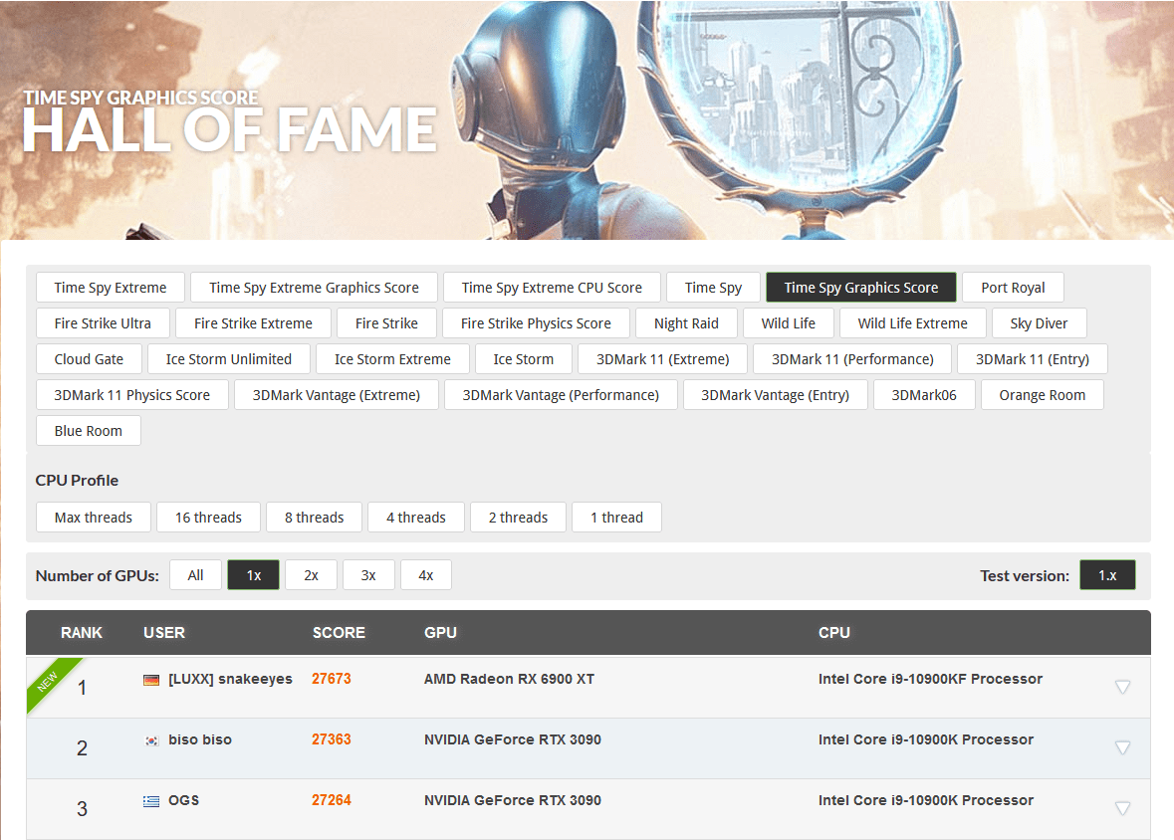Click the Hall of Fame banner image
Viewport: 1174px width, 840px height.
pos(587,119)
